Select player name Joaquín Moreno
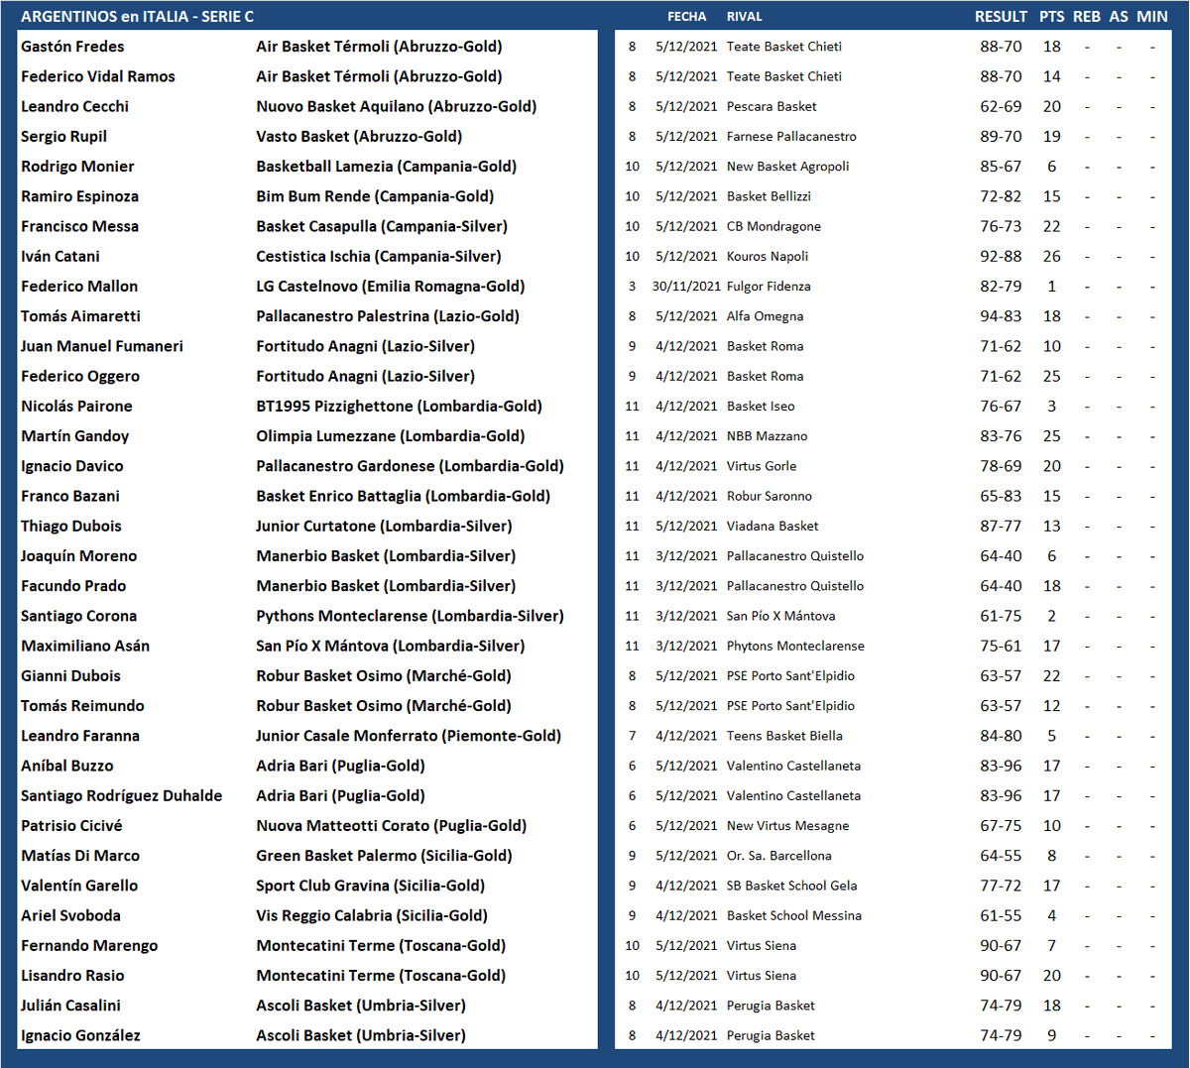This screenshot has height=1068, width=1190. (x=79, y=556)
